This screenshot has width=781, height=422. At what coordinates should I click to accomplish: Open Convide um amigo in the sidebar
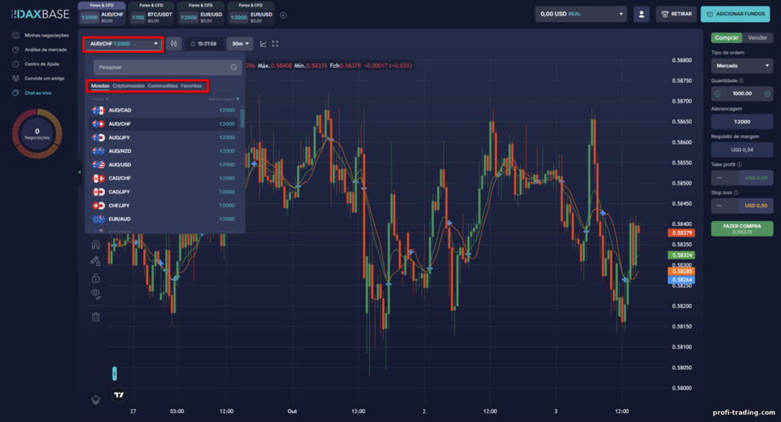[44, 78]
